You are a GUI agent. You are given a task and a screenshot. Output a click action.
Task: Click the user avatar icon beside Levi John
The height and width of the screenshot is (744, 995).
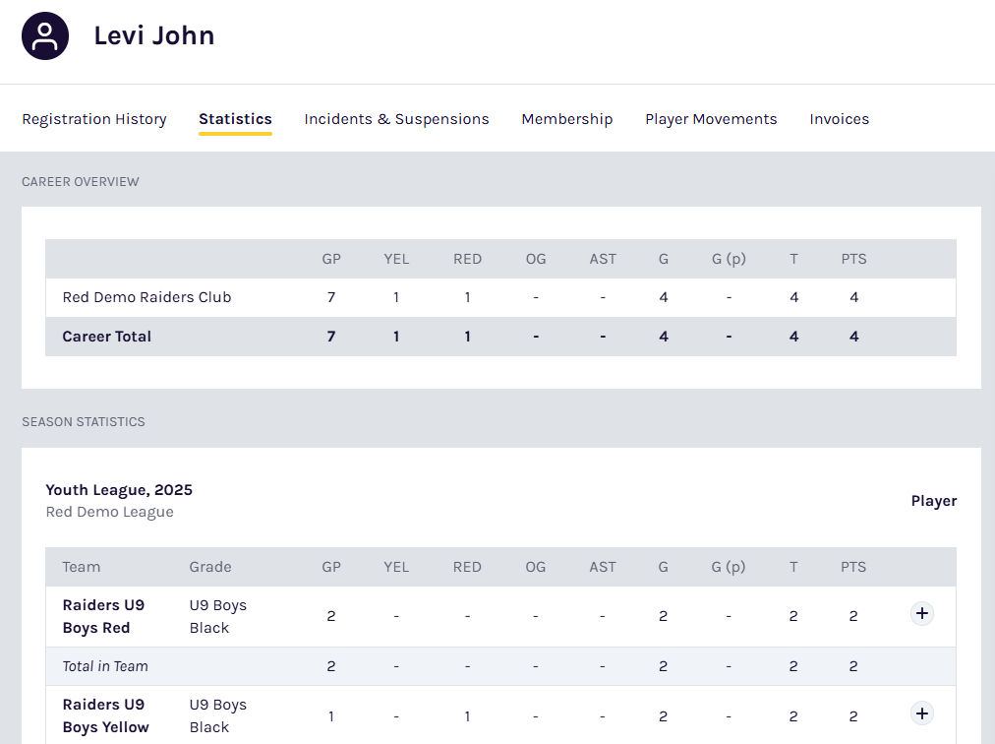(x=45, y=36)
